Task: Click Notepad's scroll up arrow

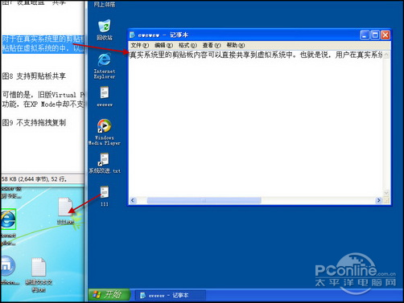Action: tap(386, 55)
